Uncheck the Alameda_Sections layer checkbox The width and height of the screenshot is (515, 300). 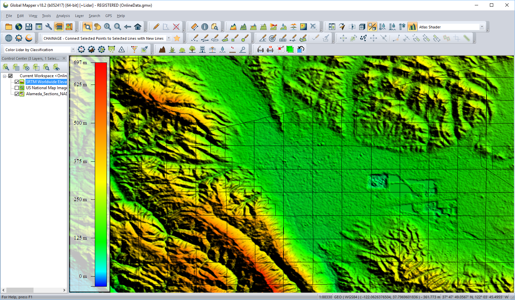(x=17, y=94)
